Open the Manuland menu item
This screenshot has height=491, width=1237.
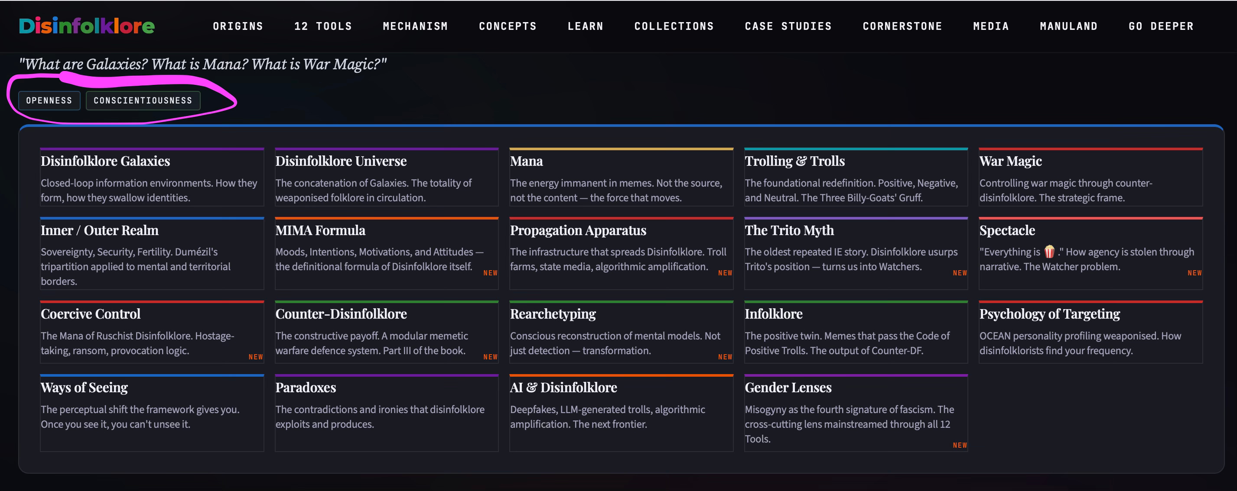click(1068, 26)
